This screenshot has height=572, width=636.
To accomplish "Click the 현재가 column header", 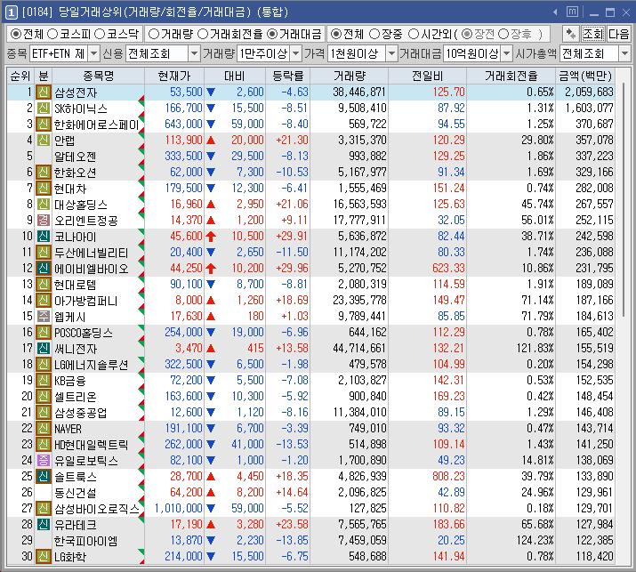I will pyautogui.click(x=174, y=76).
